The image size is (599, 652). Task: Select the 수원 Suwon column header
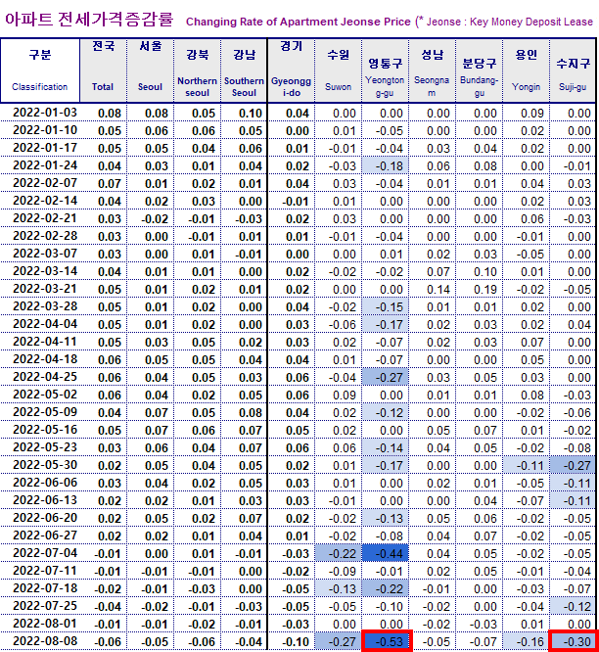tap(339, 70)
